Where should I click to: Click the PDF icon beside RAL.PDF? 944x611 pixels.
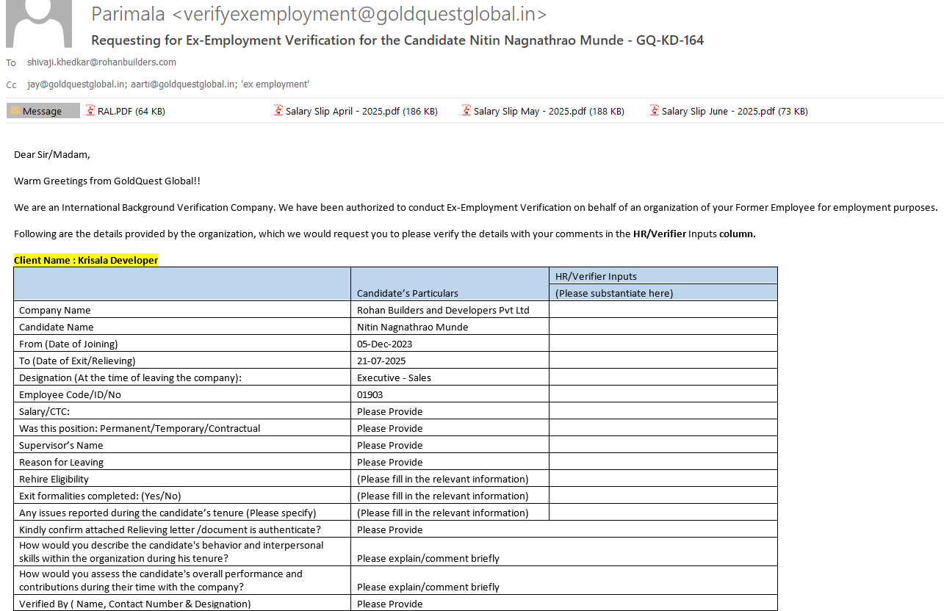pos(90,111)
